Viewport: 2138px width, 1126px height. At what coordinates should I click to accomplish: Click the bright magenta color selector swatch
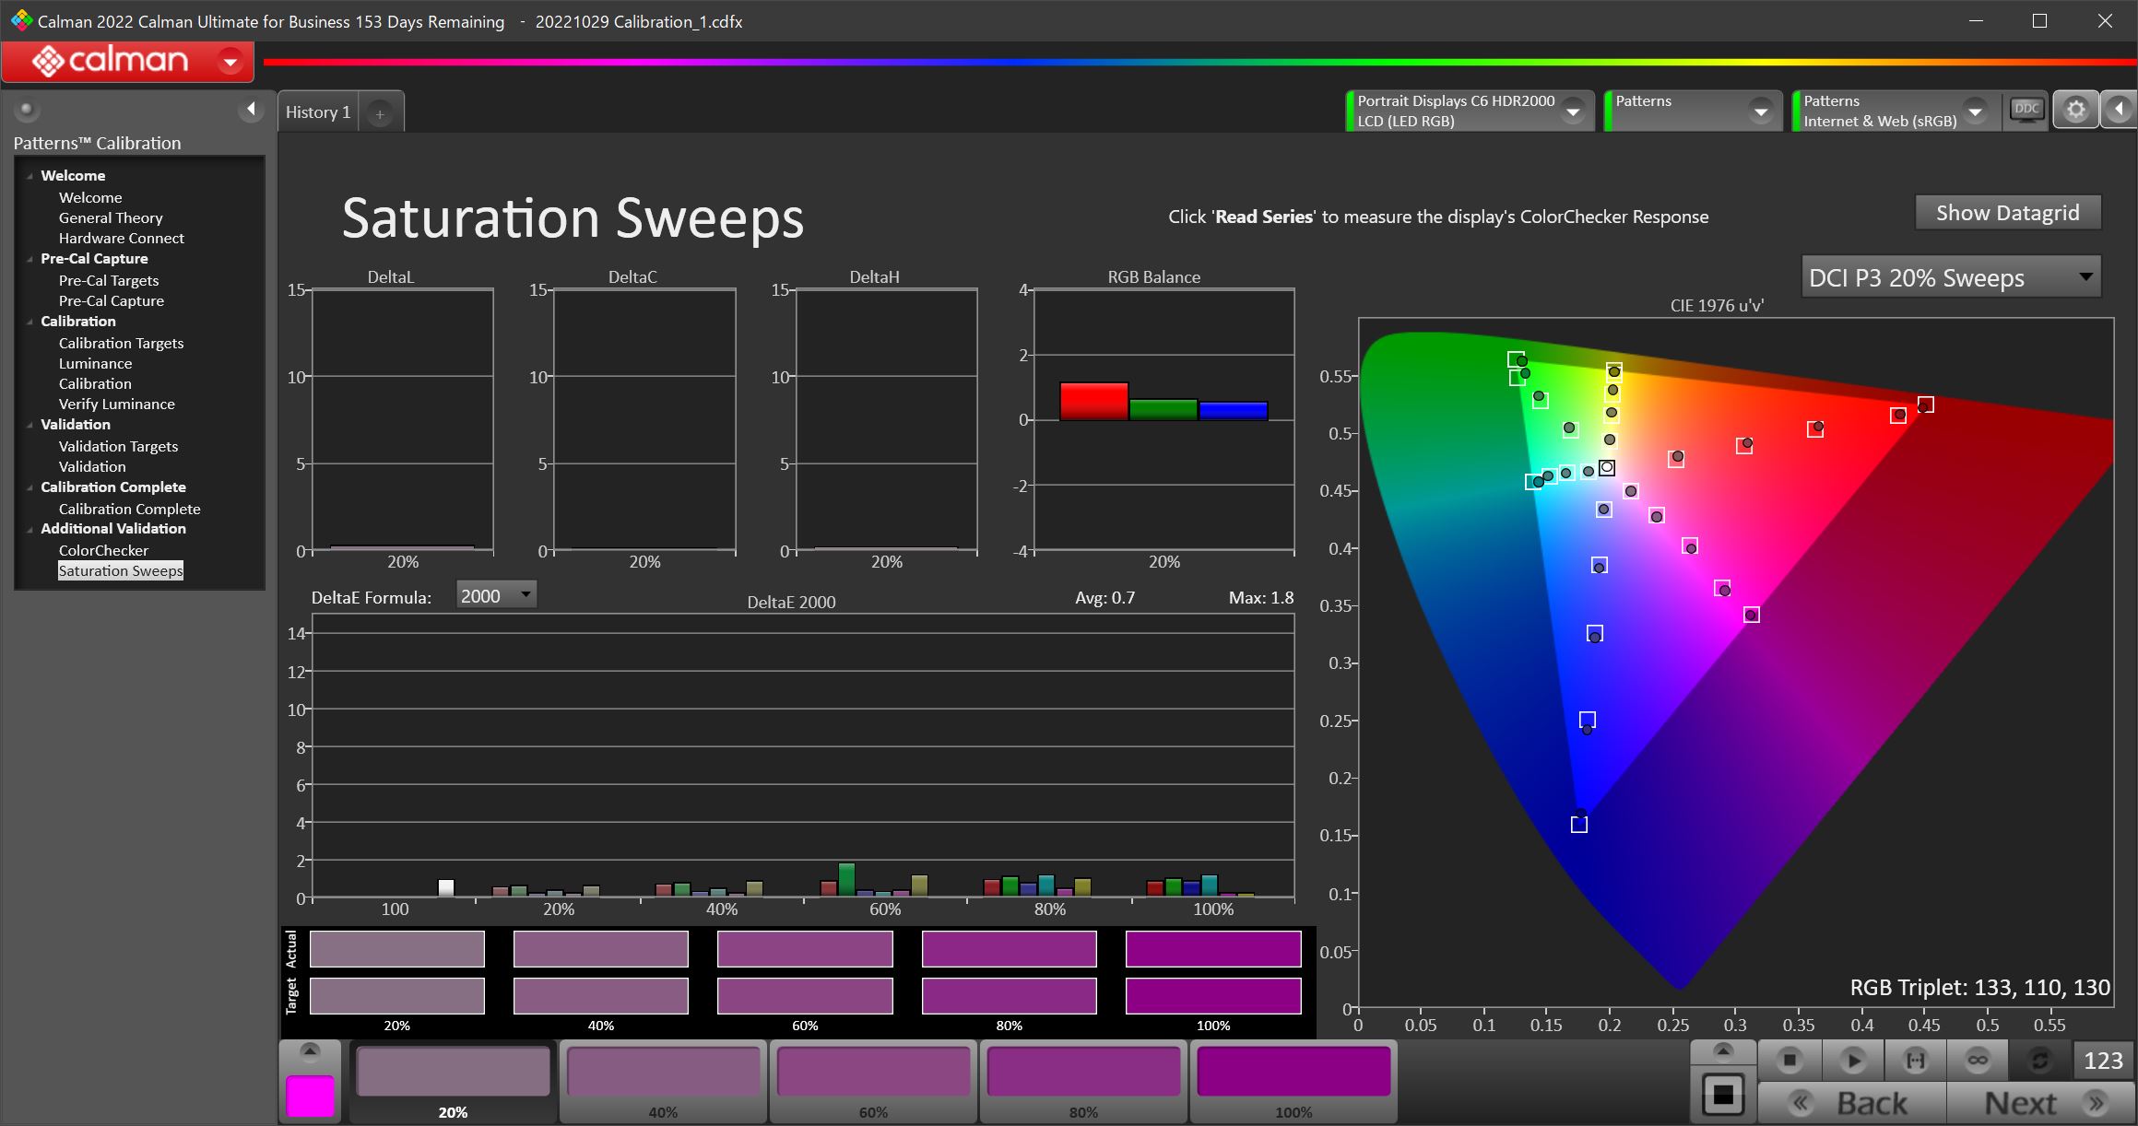tap(311, 1096)
